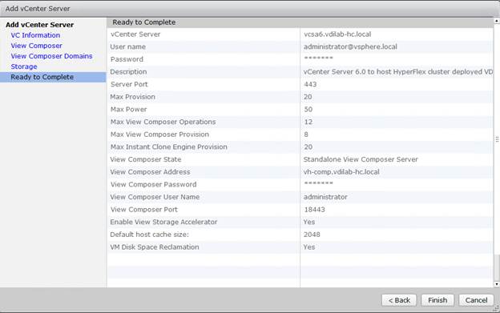The width and height of the screenshot is (500, 313).
Task: Click the panel splitter handle on right edge
Action: point(497,139)
